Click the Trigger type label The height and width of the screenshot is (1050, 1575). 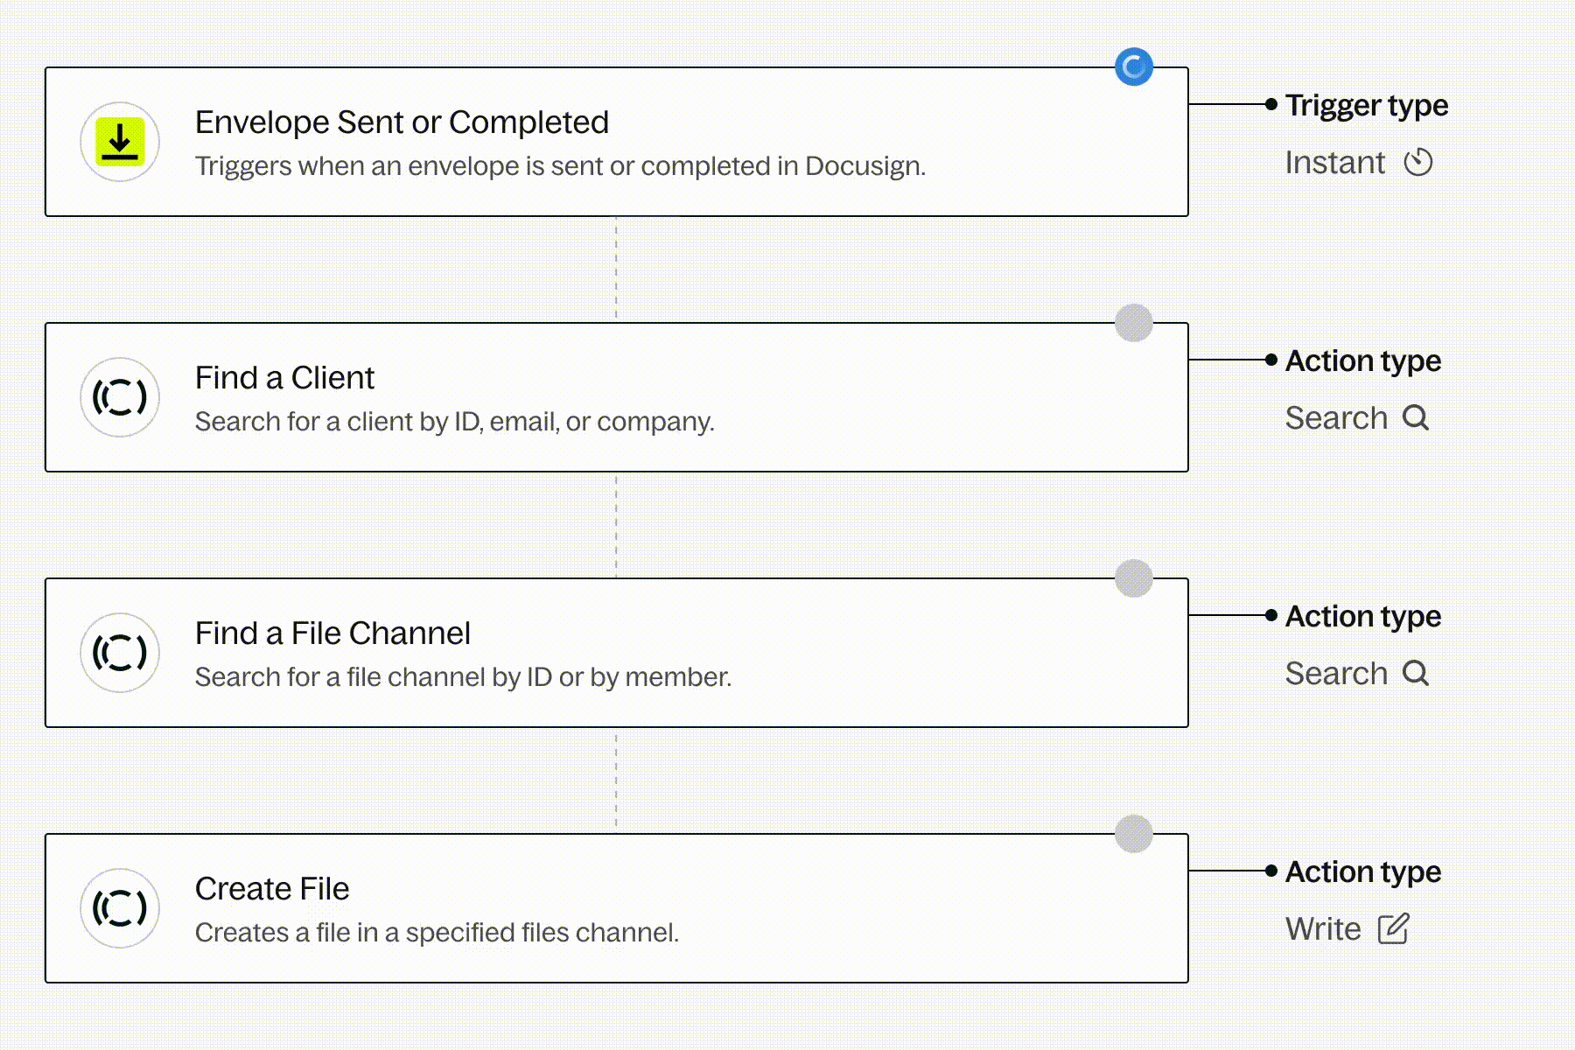click(x=1367, y=105)
